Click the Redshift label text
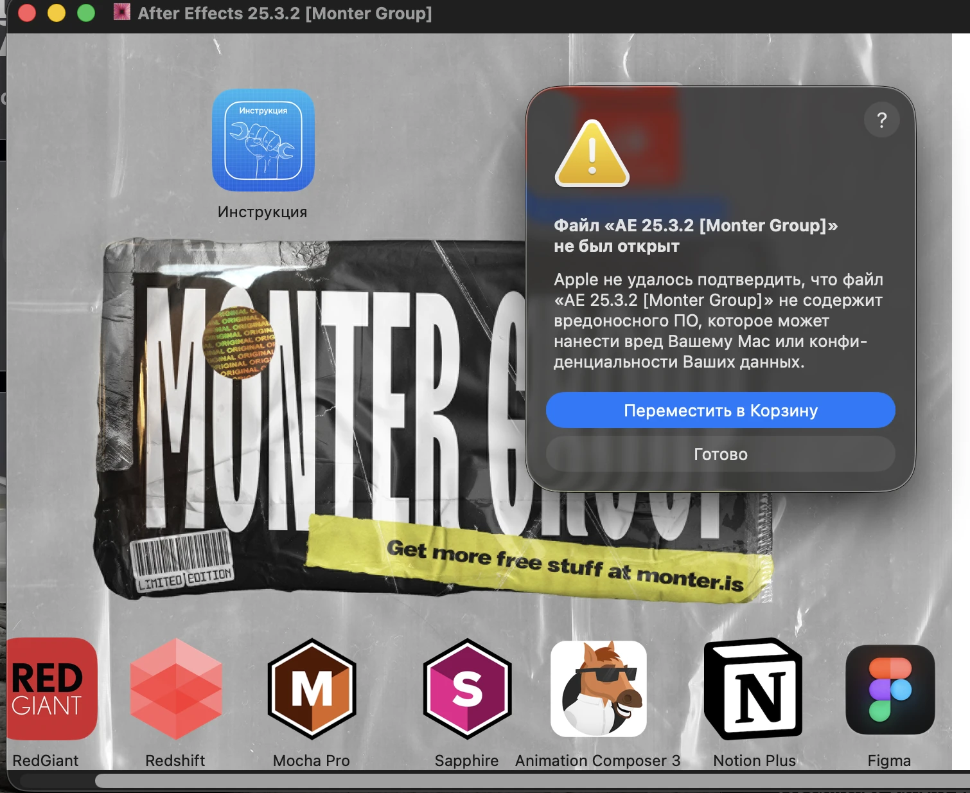This screenshot has width=970, height=793. point(175,760)
